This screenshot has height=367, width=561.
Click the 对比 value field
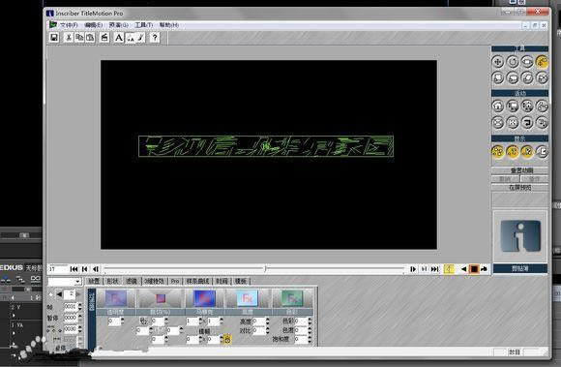(258, 330)
